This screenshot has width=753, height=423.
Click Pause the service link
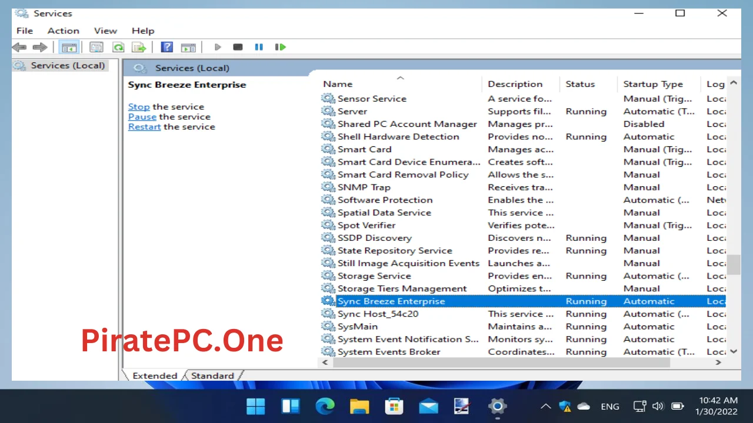coord(142,116)
